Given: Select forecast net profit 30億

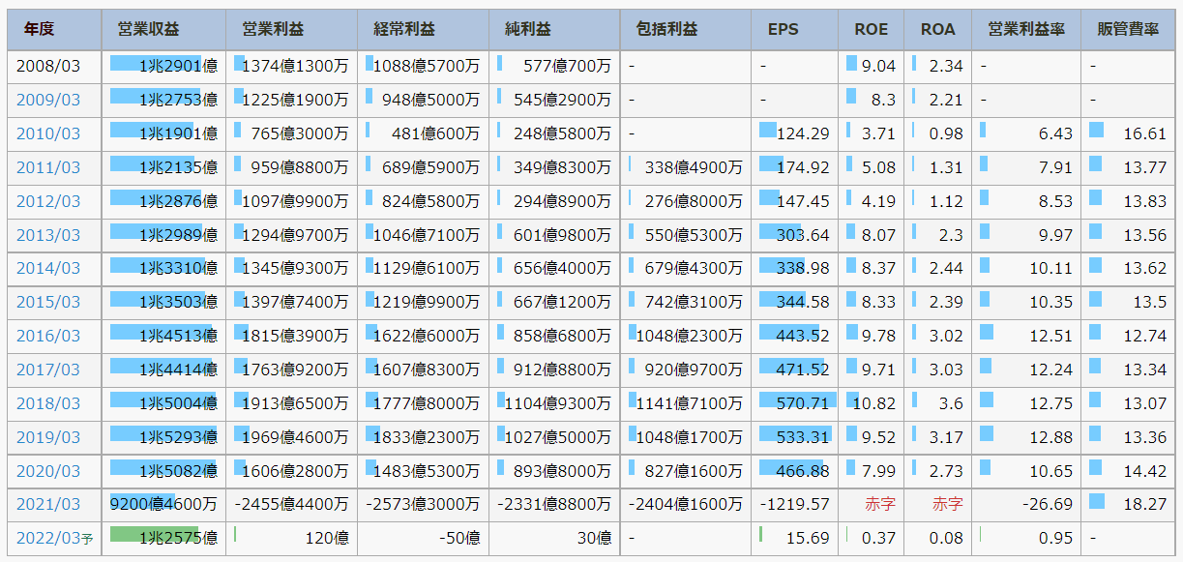Looking at the screenshot, I should click(x=554, y=538).
